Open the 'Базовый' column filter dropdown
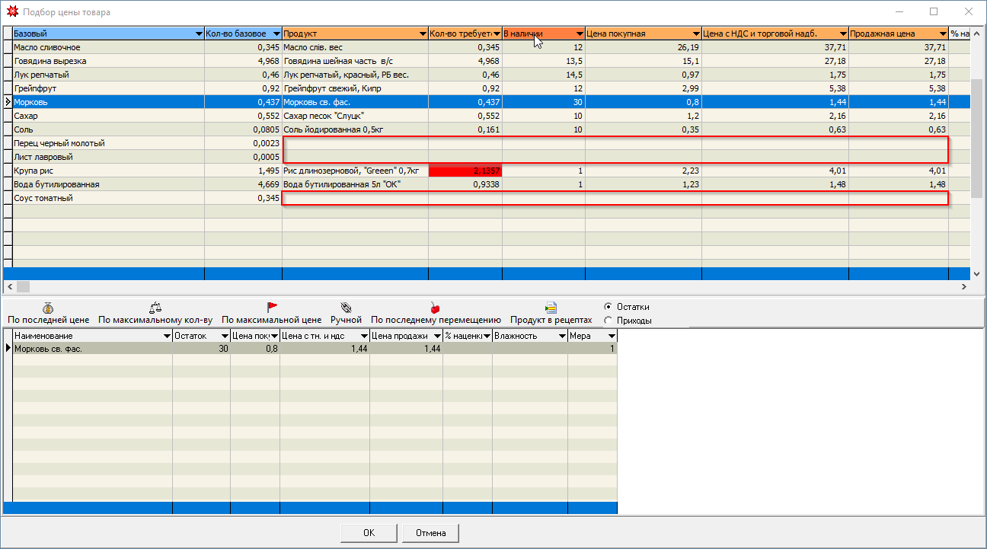This screenshot has height=549, width=987. tap(198, 34)
